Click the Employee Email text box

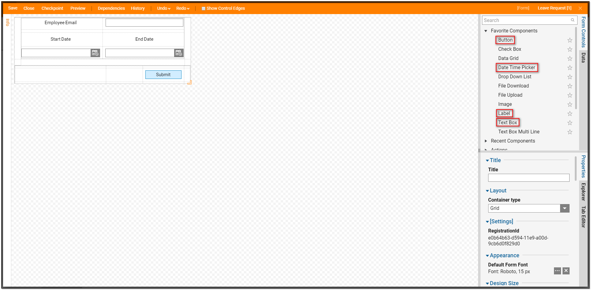[144, 23]
